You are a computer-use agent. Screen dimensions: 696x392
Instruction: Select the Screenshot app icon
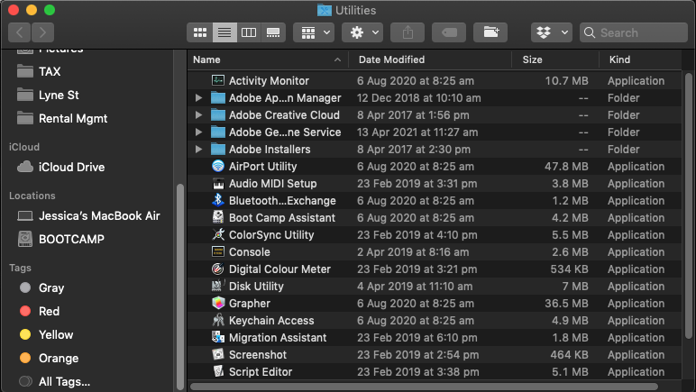218,355
